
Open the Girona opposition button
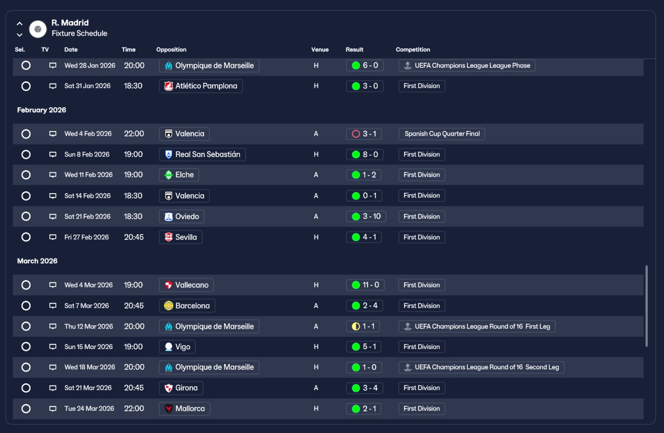click(x=181, y=388)
